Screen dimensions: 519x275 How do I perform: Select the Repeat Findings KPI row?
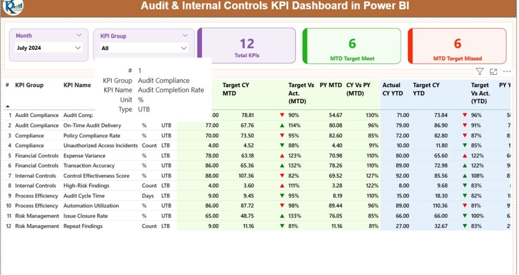(x=83, y=226)
